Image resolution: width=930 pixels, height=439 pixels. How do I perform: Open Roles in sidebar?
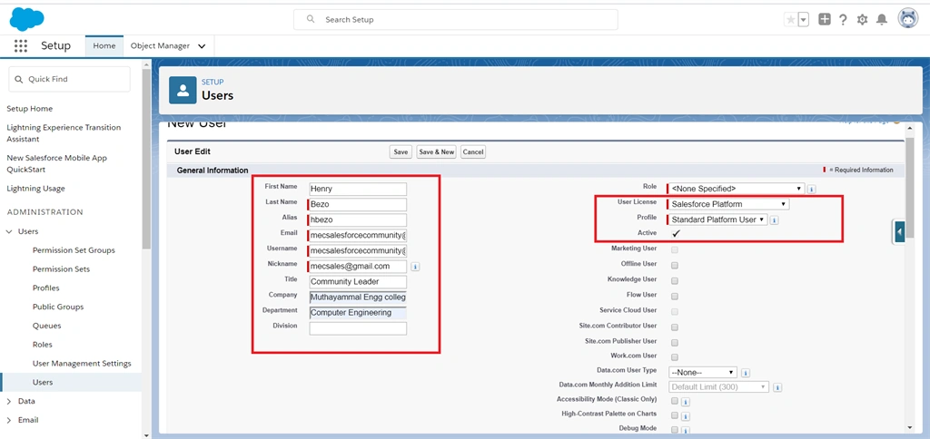(42, 345)
